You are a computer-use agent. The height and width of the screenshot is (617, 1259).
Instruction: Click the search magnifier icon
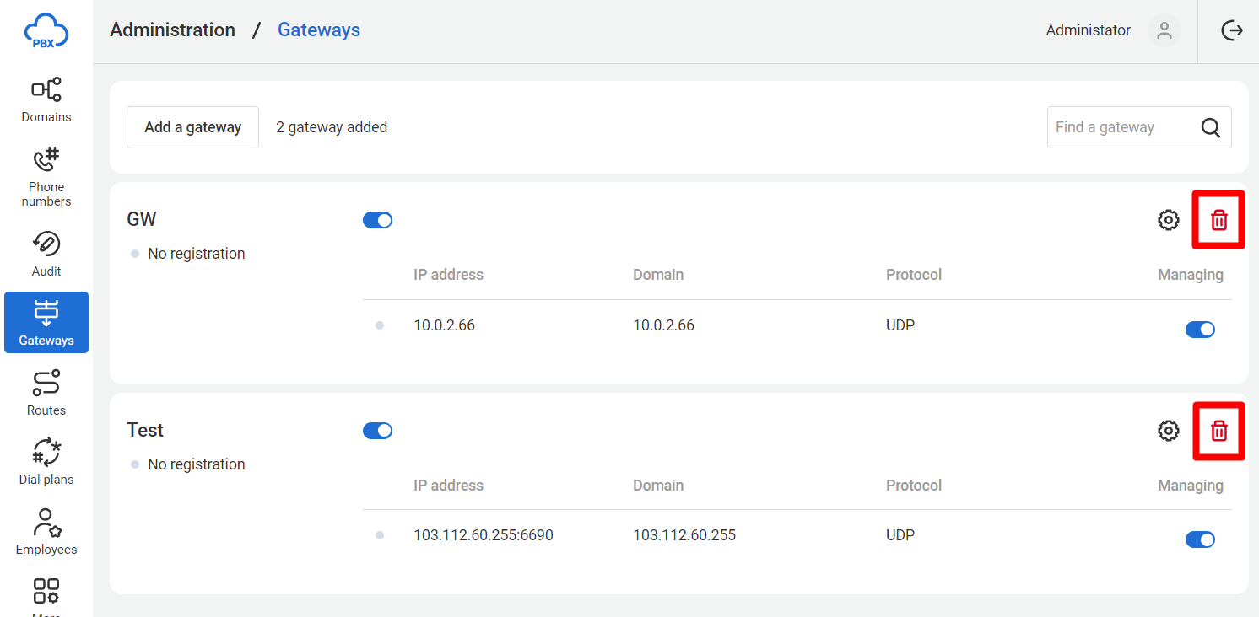tap(1210, 127)
